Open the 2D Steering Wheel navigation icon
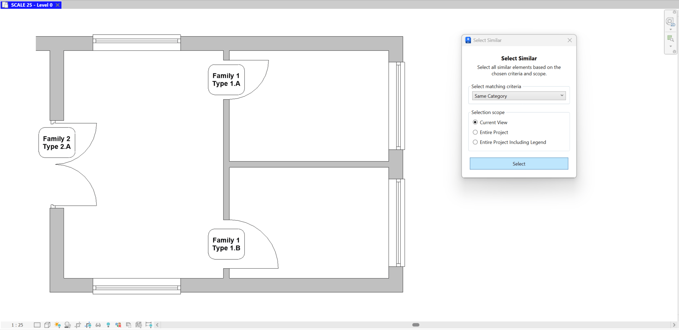This screenshot has height=330, width=679. [671, 21]
